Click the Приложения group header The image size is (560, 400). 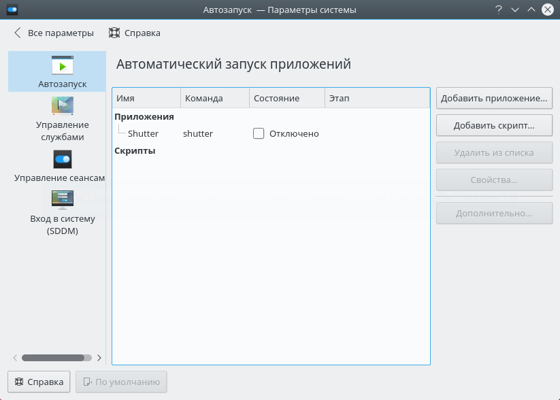(144, 117)
